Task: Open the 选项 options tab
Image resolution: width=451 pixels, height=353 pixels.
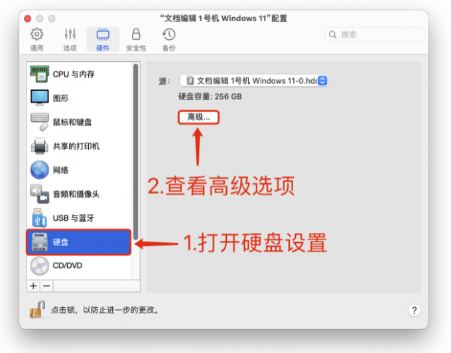Action: 70,40
